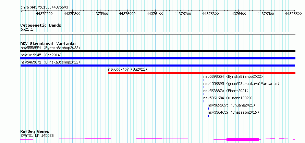Select the 44375900 ruler position
Viewport: 305px width, 143px height.
click(100, 14)
